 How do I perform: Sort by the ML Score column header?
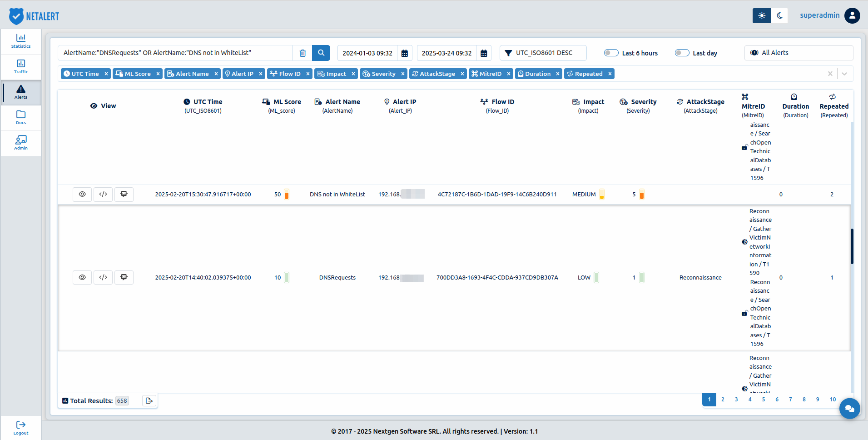tap(282, 106)
